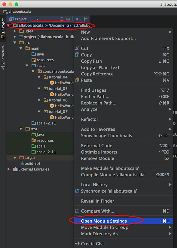Open Add to Favorites submenu

[123, 129]
